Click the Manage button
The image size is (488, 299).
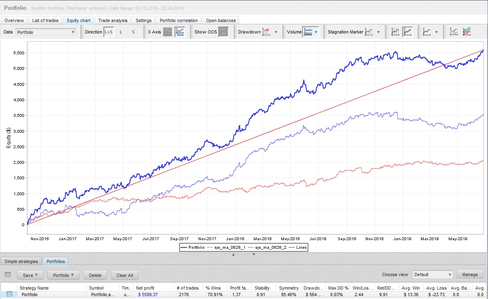coord(470,274)
